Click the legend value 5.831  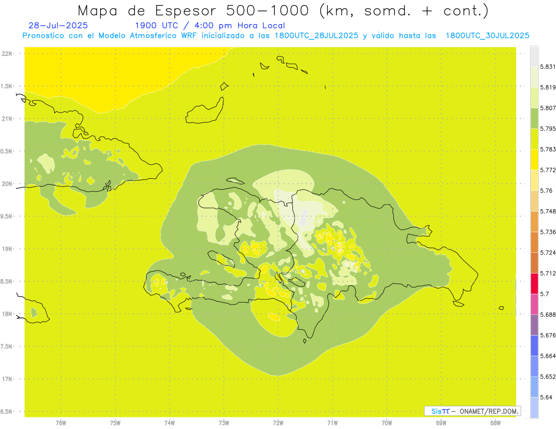click(547, 67)
